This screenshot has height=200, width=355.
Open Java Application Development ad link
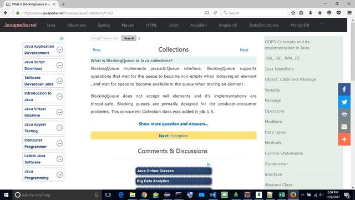coord(43,49)
